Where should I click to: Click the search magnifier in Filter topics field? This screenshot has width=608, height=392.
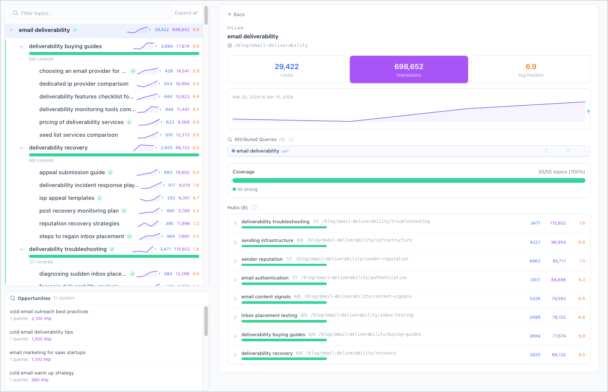click(15, 13)
